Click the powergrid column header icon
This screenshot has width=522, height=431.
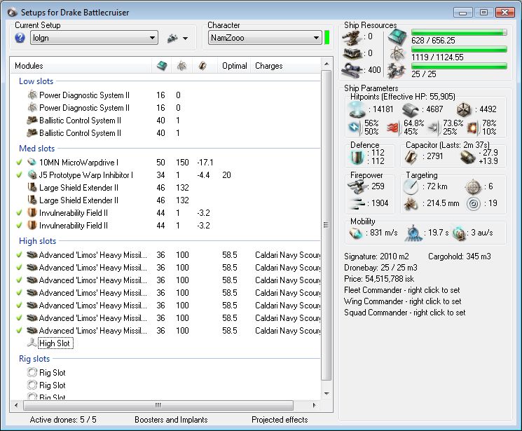pos(181,66)
